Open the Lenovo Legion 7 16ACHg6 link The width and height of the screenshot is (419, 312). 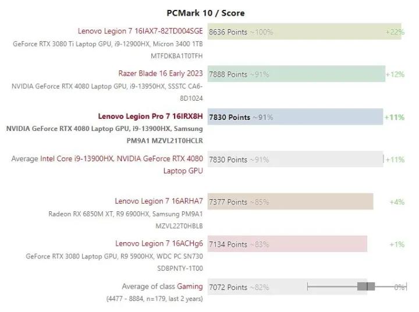(159, 243)
